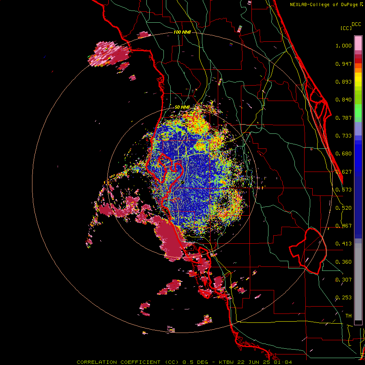The width and height of the screenshot is (365, 365).
Task: Click the DCC legend title
Action: point(356,24)
